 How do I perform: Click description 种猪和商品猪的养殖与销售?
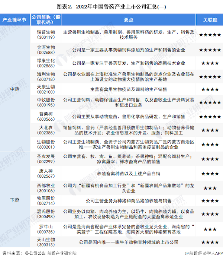(129, 201)
